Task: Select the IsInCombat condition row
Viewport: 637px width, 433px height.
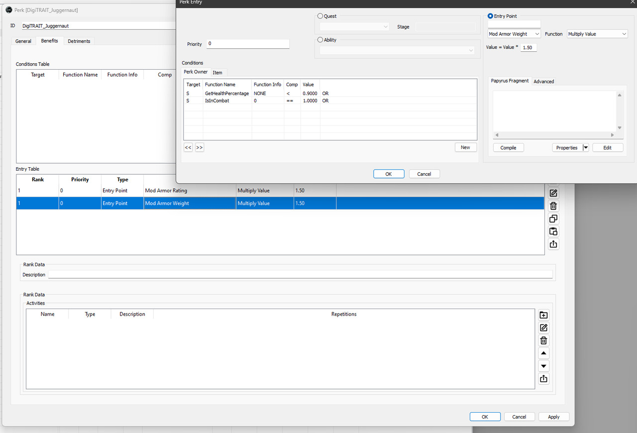Action: (330, 101)
